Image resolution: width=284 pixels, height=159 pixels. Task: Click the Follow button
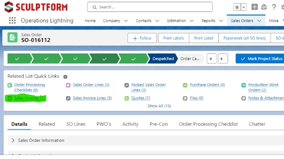coord(142,38)
